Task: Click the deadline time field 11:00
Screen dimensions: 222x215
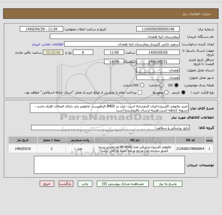Action: 114,52
